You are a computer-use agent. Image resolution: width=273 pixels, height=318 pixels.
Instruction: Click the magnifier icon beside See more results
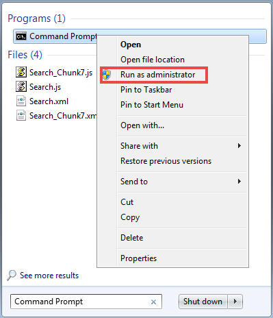[12, 276]
